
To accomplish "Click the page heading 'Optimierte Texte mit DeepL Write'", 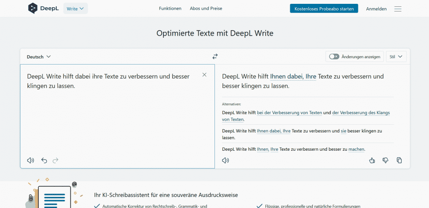I will click(215, 33).
